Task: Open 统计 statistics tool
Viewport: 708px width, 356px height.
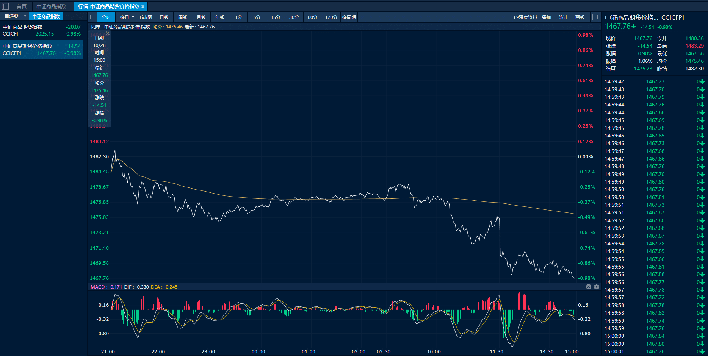Action: pos(563,17)
